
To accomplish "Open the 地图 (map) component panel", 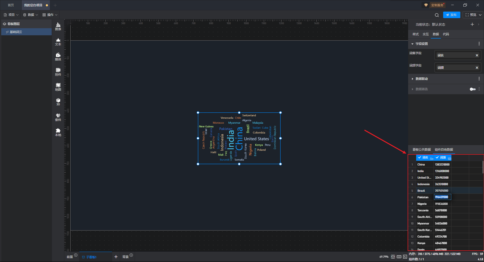I will (58, 87).
